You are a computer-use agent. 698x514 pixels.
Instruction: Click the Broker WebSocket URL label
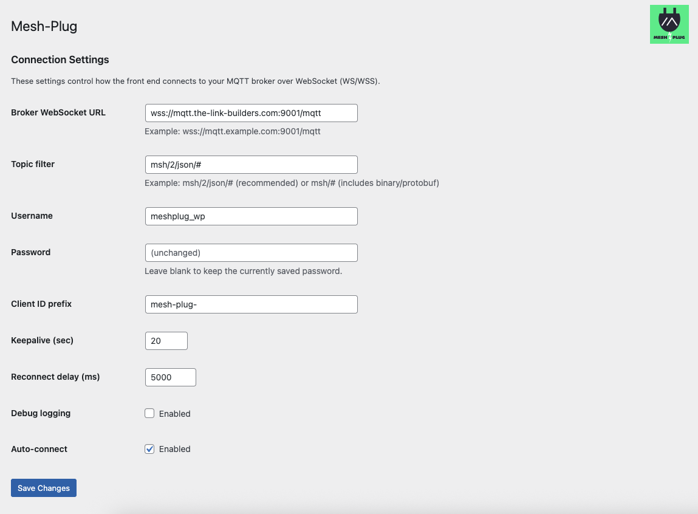pos(58,112)
